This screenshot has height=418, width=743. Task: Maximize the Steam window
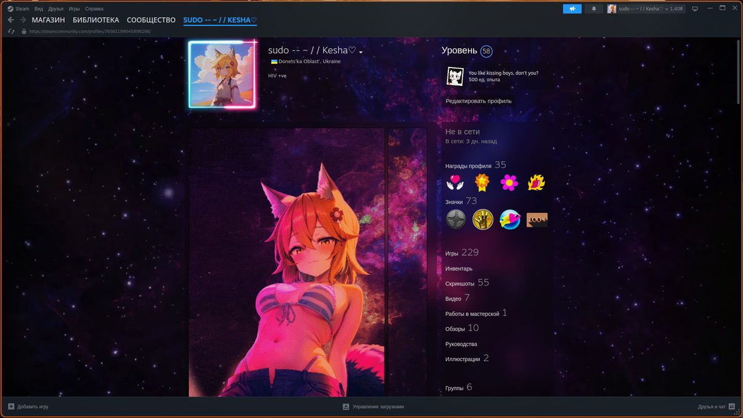[x=723, y=9]
